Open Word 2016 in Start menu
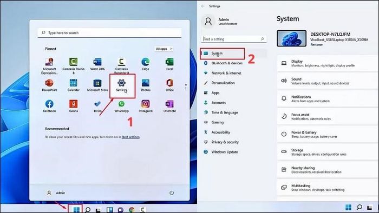 97,64
